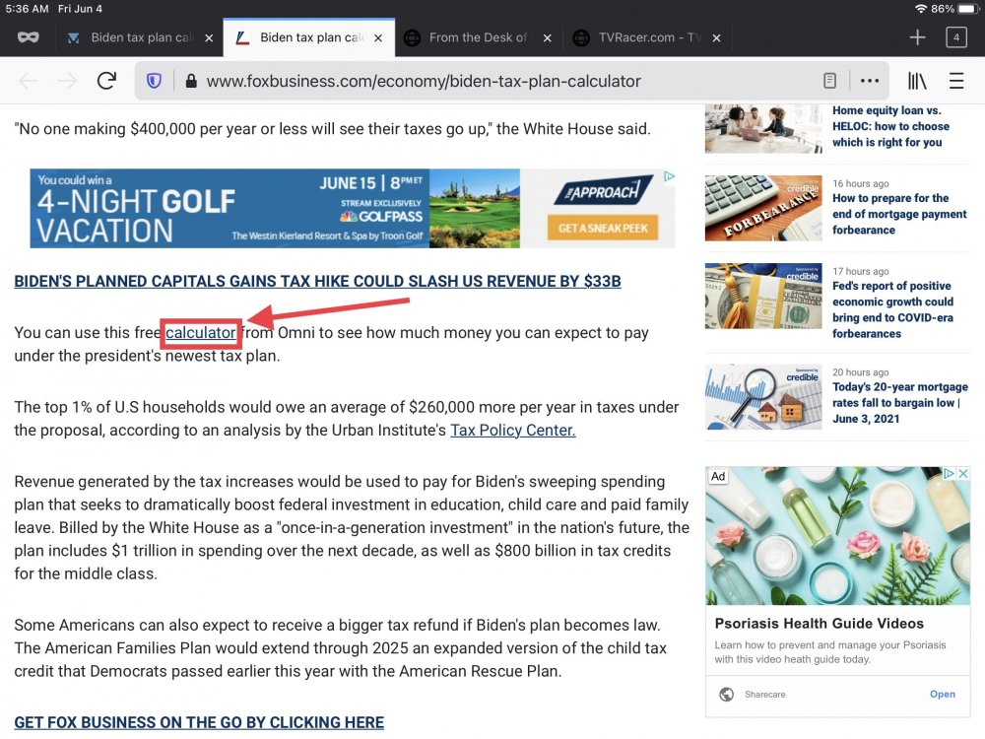
Task: Tap the tracking protection shield icon
Action: pyautogui.click(x=154, y=81)
